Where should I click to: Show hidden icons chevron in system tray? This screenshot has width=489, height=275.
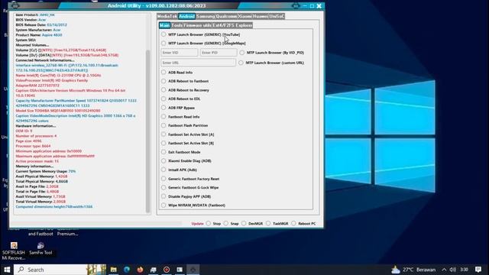pyautogui.click(x=444, y=270)
